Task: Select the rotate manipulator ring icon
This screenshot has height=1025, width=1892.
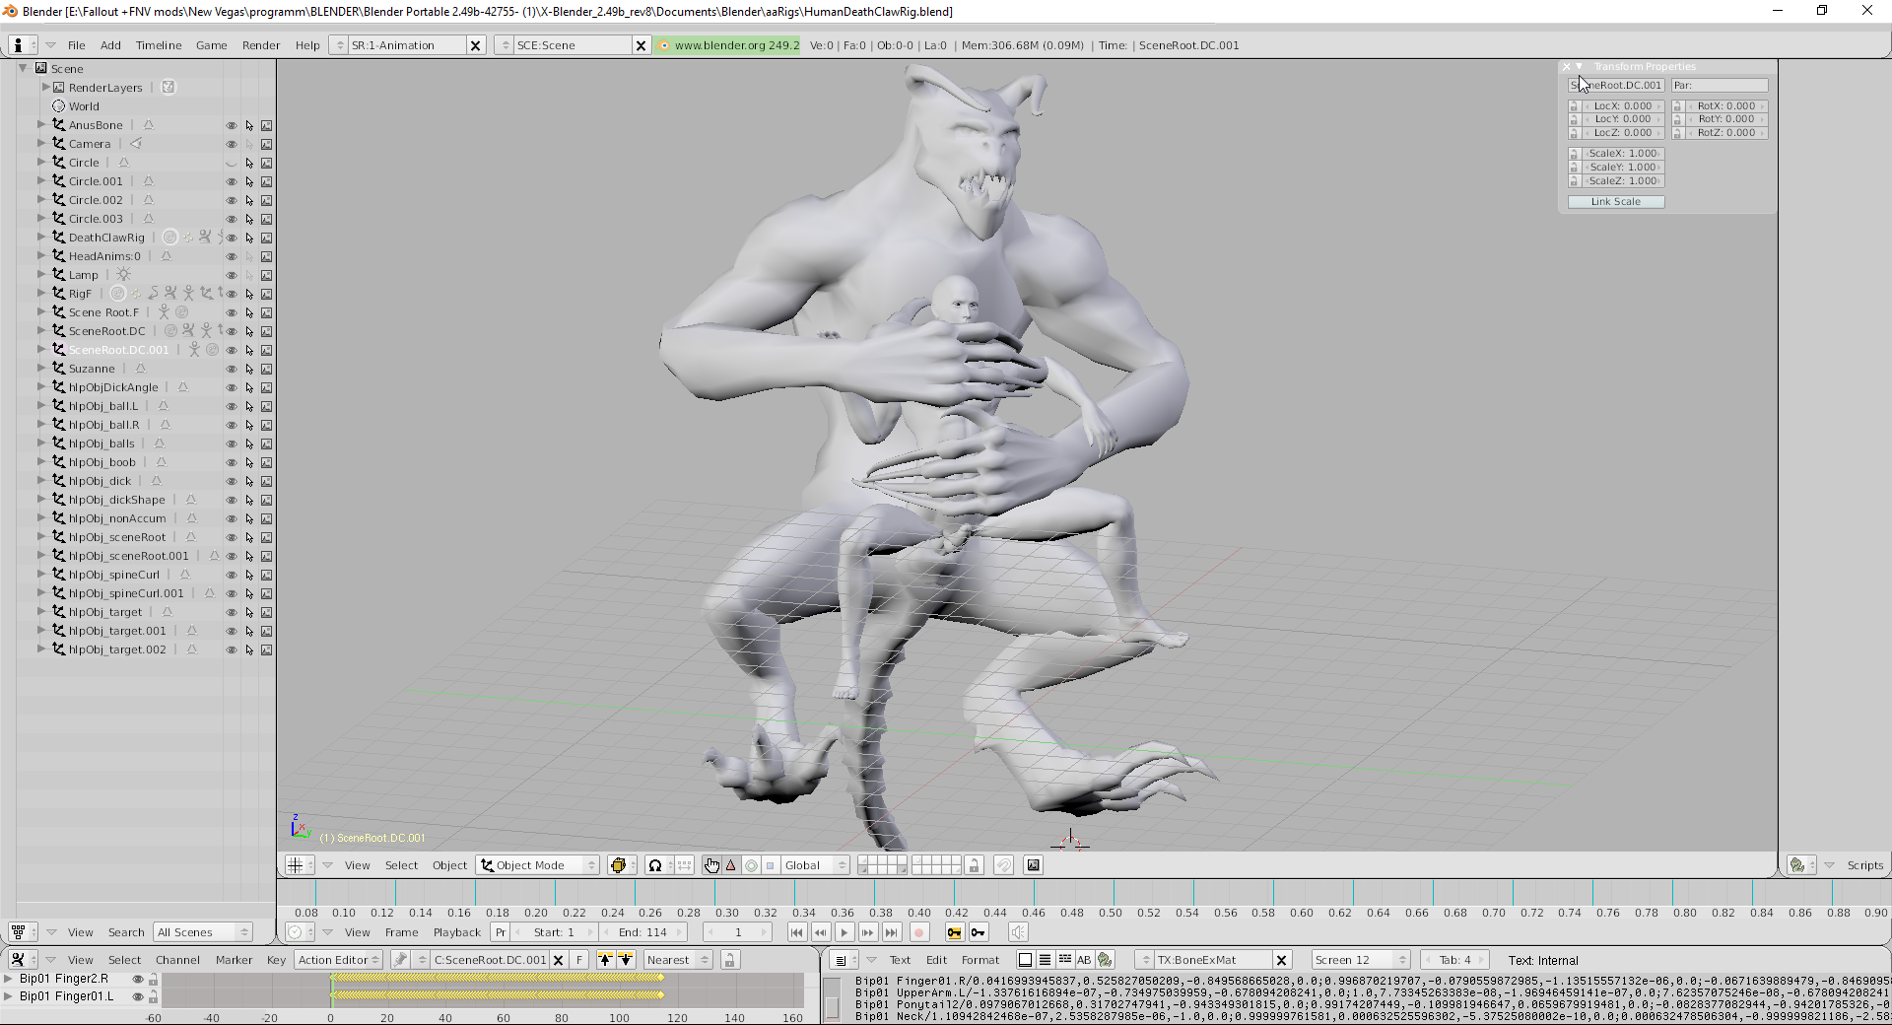Action: coord(751,865)
